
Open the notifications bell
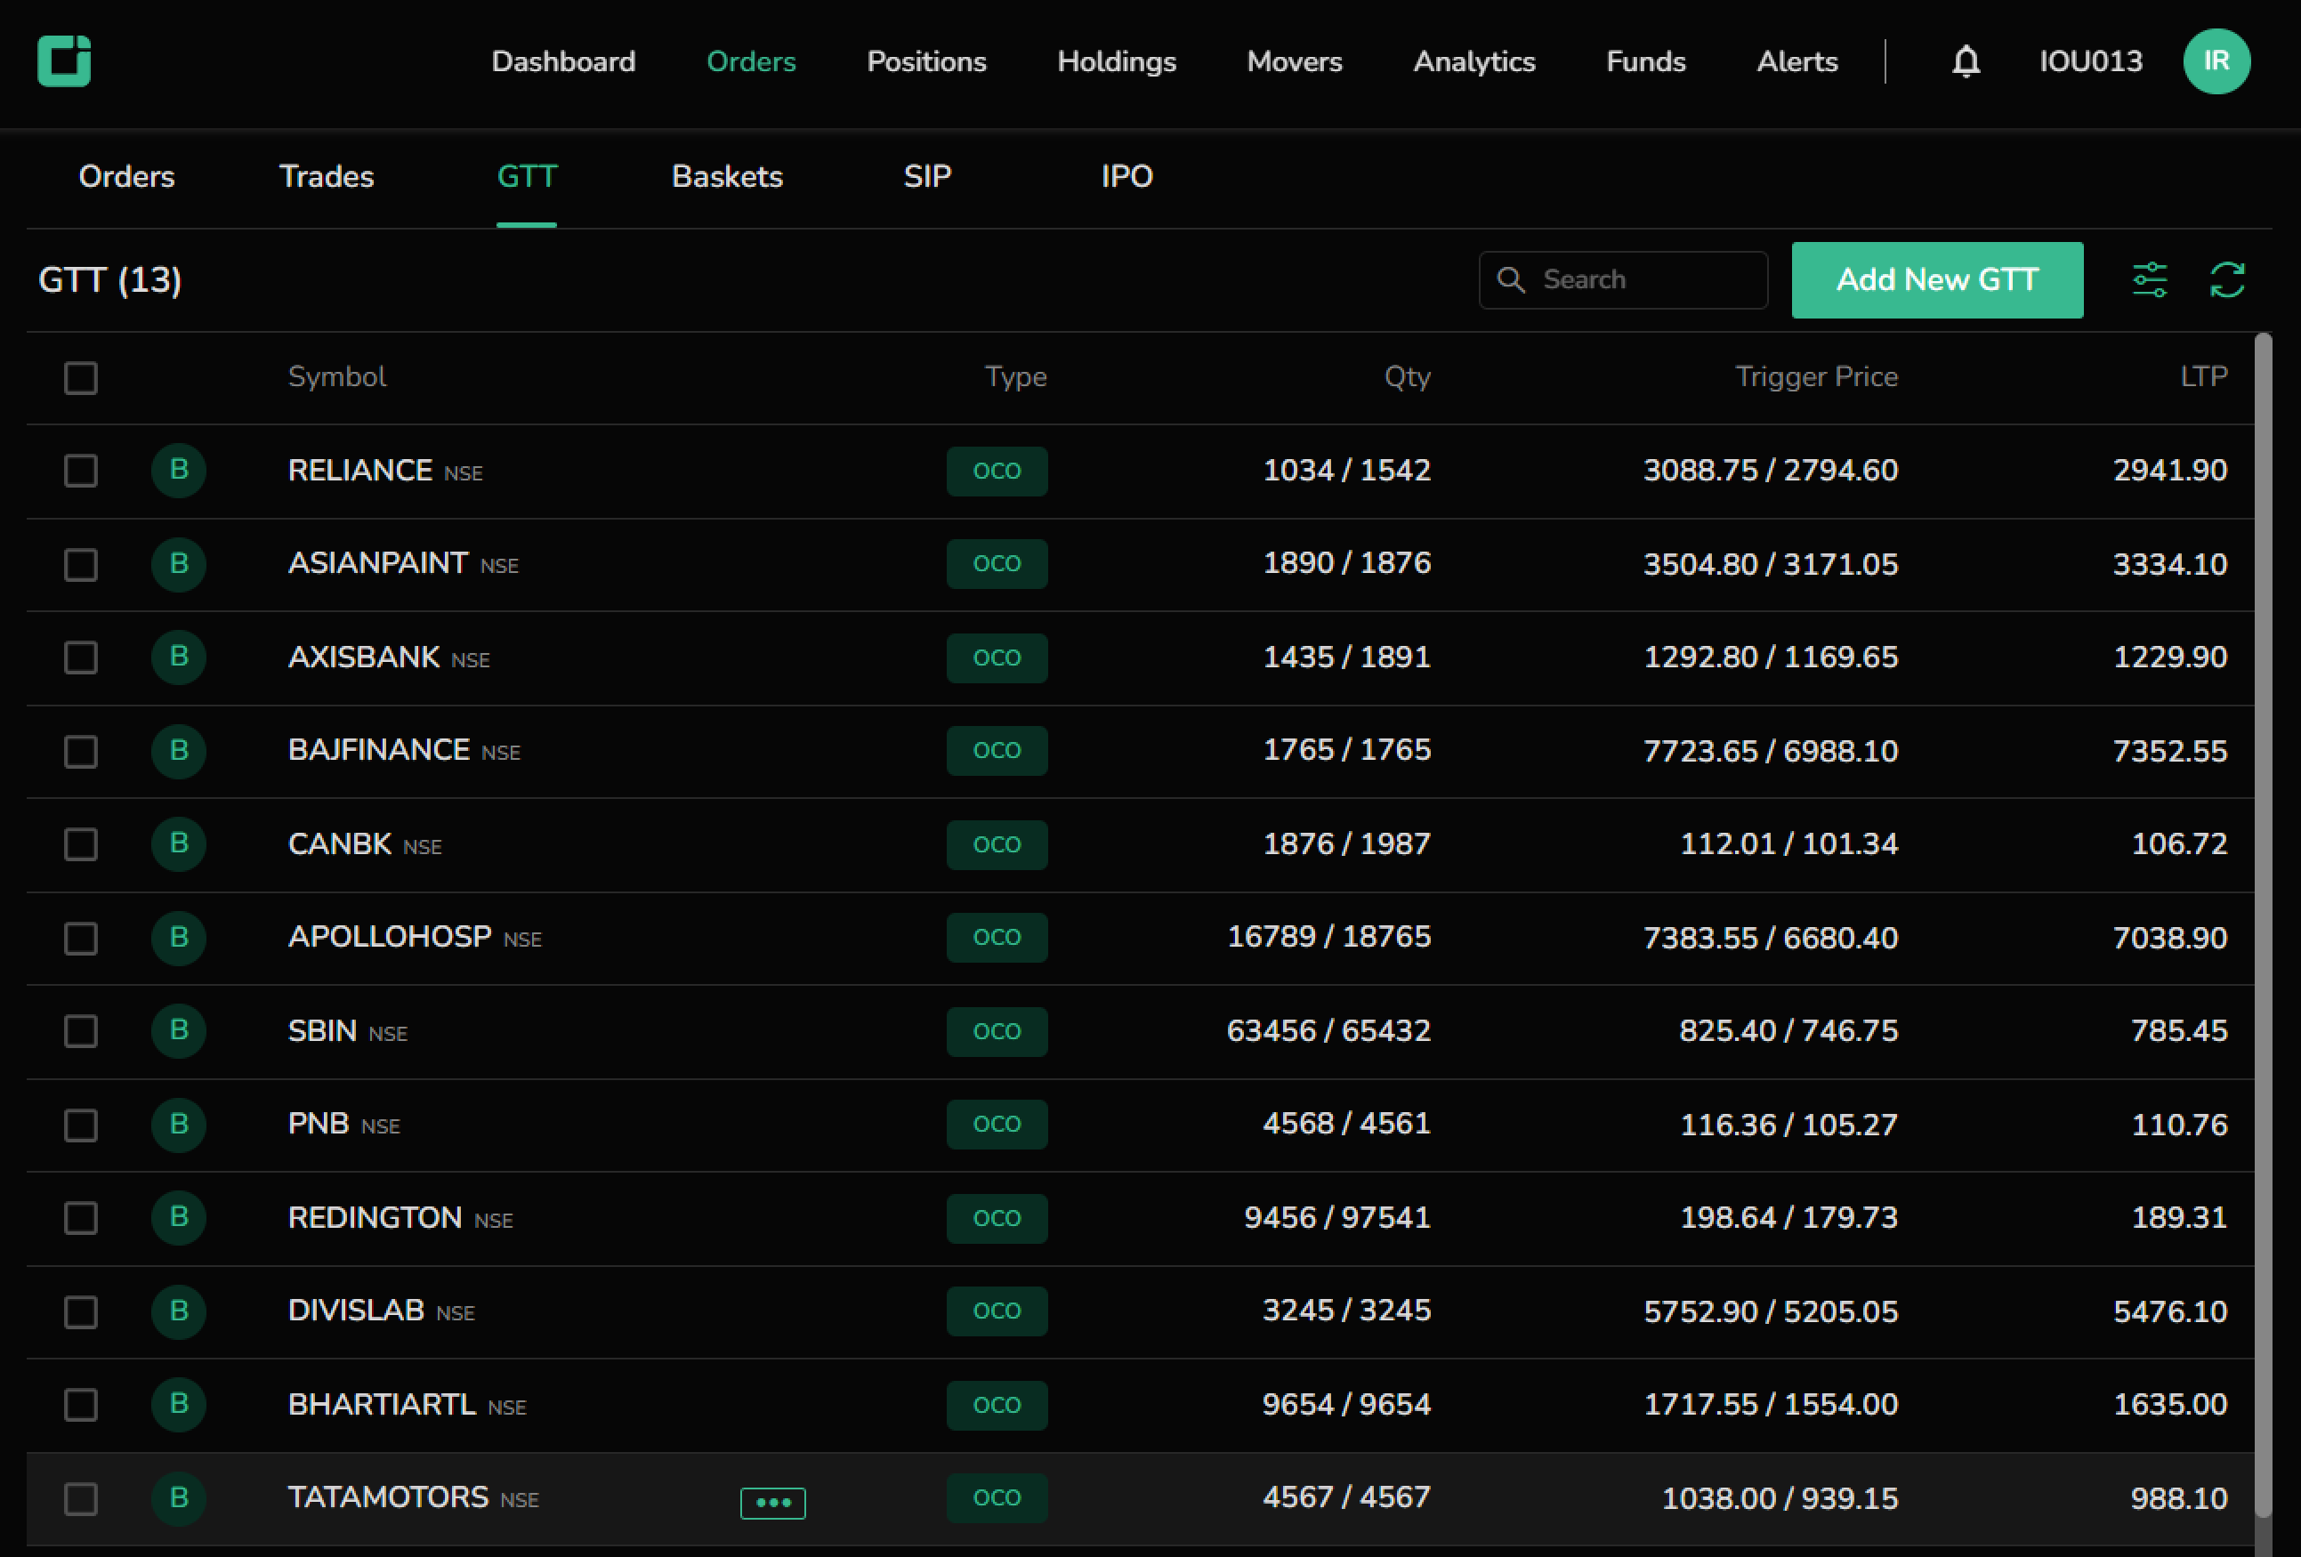1966,61
